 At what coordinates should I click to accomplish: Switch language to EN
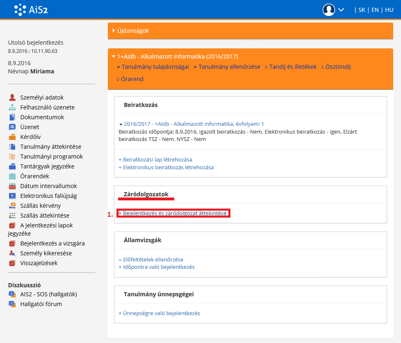(375, 10)
